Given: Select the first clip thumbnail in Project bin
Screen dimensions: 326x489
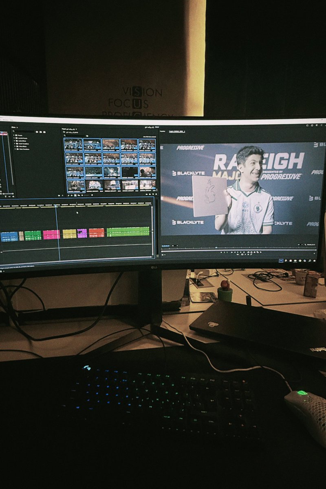Looking at the screenshot, I should point(73,145).
